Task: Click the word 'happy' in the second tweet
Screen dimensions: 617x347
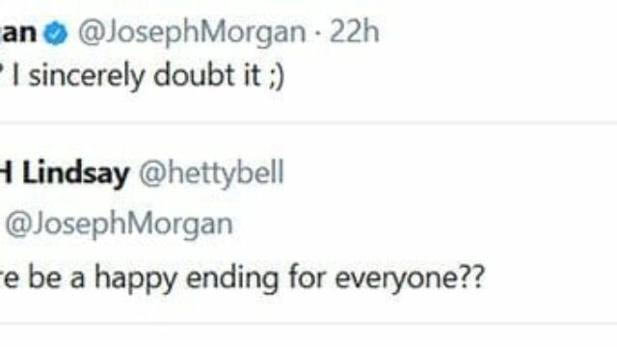Action: [135, 280]
